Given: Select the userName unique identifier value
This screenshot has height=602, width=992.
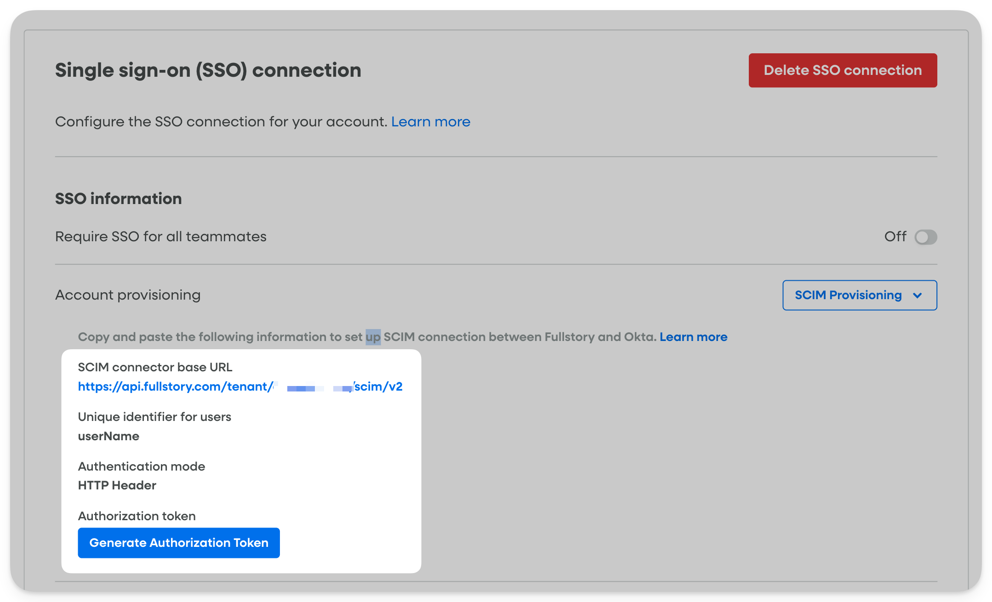Looking at the screenshot, I should pos(108,436).
